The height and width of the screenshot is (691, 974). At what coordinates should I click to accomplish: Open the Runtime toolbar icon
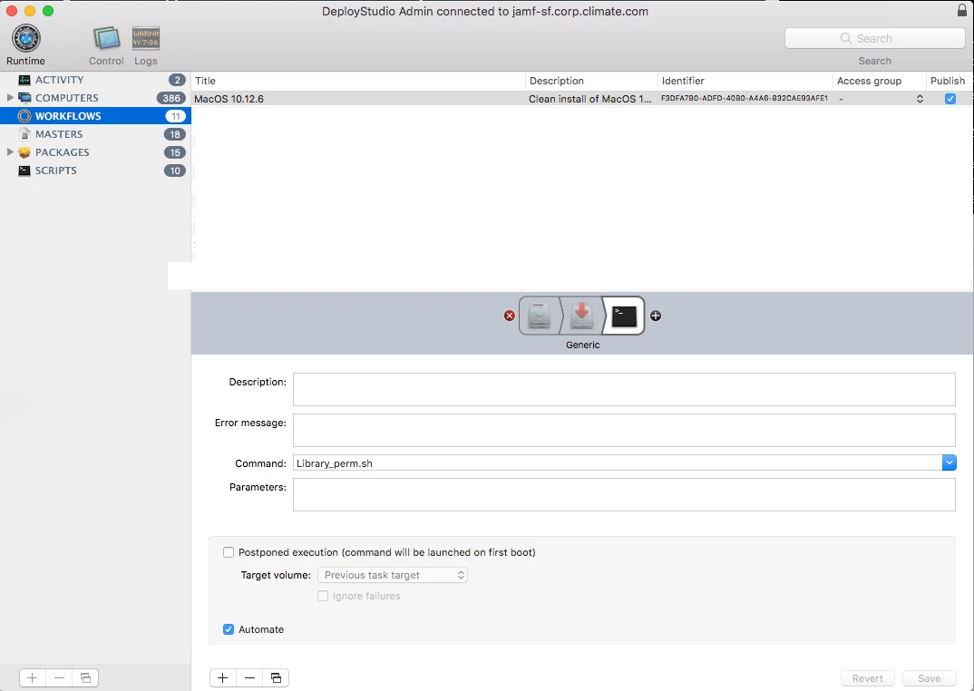coord(26,38)
